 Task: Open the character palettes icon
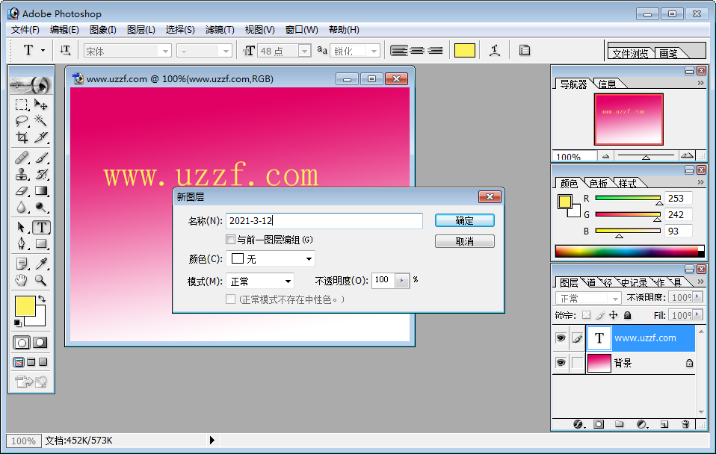[525, 50]
